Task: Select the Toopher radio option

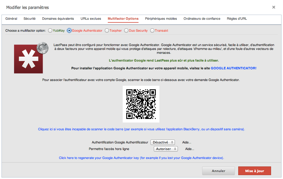Action: tap(107, 30)
